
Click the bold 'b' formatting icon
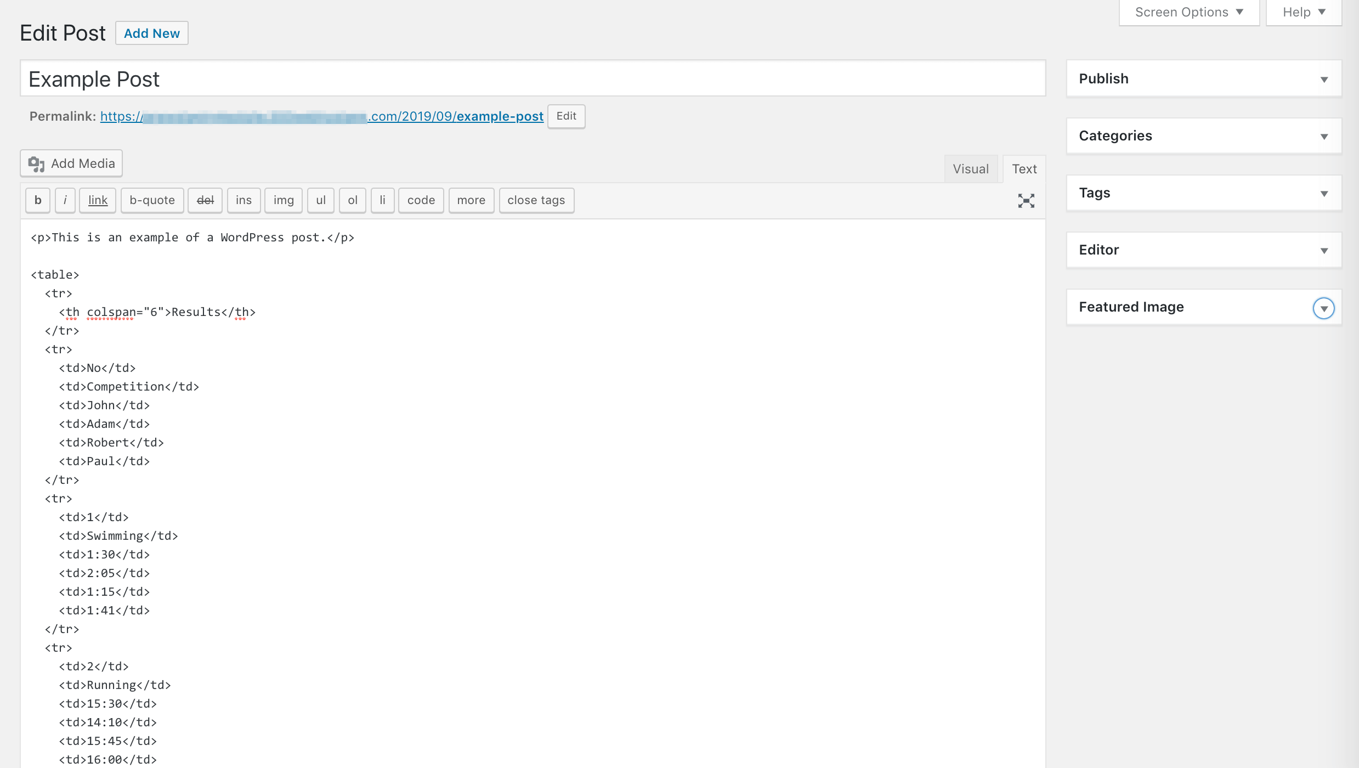(36, 200)
